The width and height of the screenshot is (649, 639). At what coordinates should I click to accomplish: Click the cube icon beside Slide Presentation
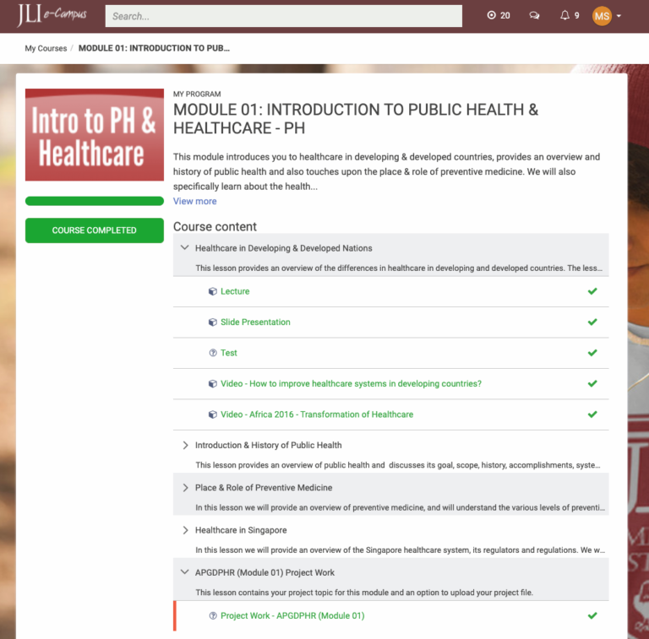click(213, 322)
